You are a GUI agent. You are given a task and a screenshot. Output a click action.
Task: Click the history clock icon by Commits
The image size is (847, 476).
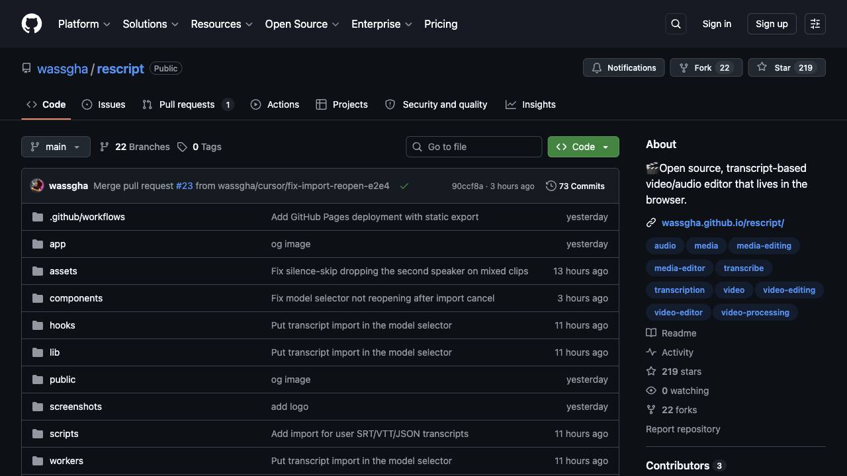[551, 186]
